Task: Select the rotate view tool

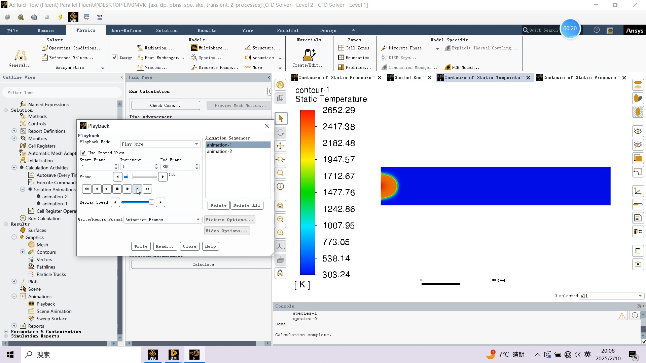Action: pos(281,132)
